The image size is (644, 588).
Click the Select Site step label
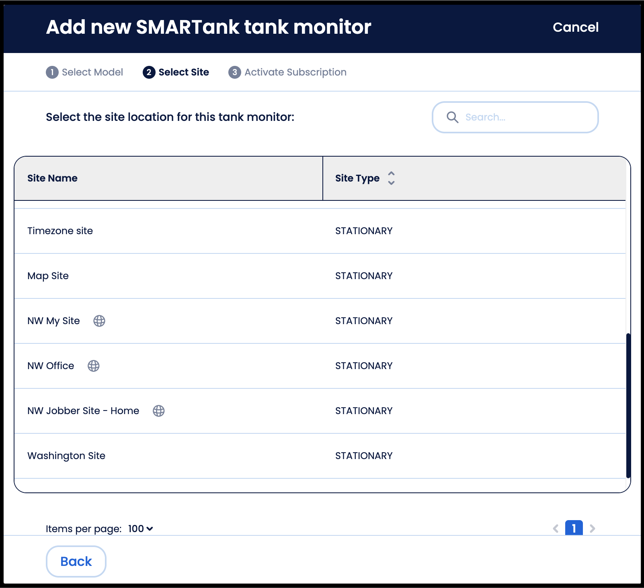[x=184, y=72]
